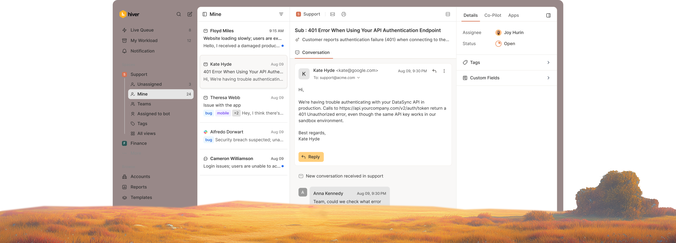The image size is (676, 243).
Task: Switch to the Co-Pilot tab
Action: pos(492,16)
